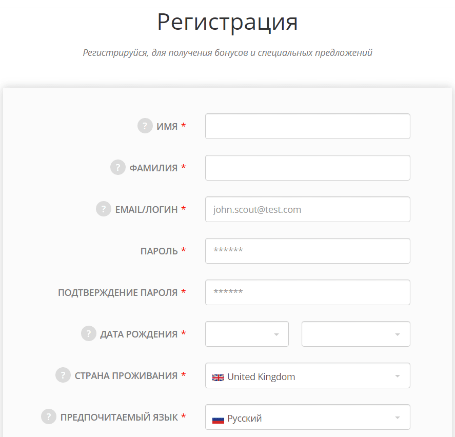Click the ПАРОЛЬ field label
455x437 pixels.
click(x=159, y=251)
